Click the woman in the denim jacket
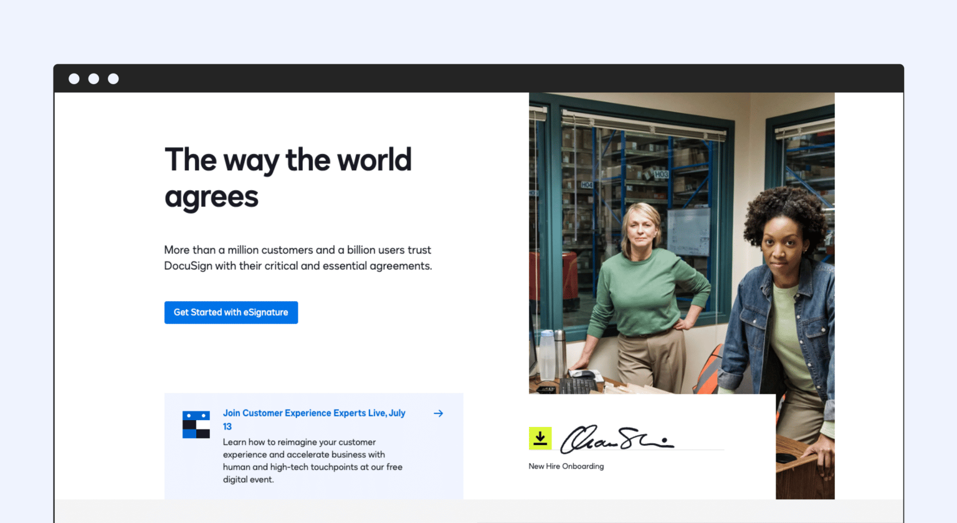This screenshot has height=523, width=957. [x=785, y=299]
